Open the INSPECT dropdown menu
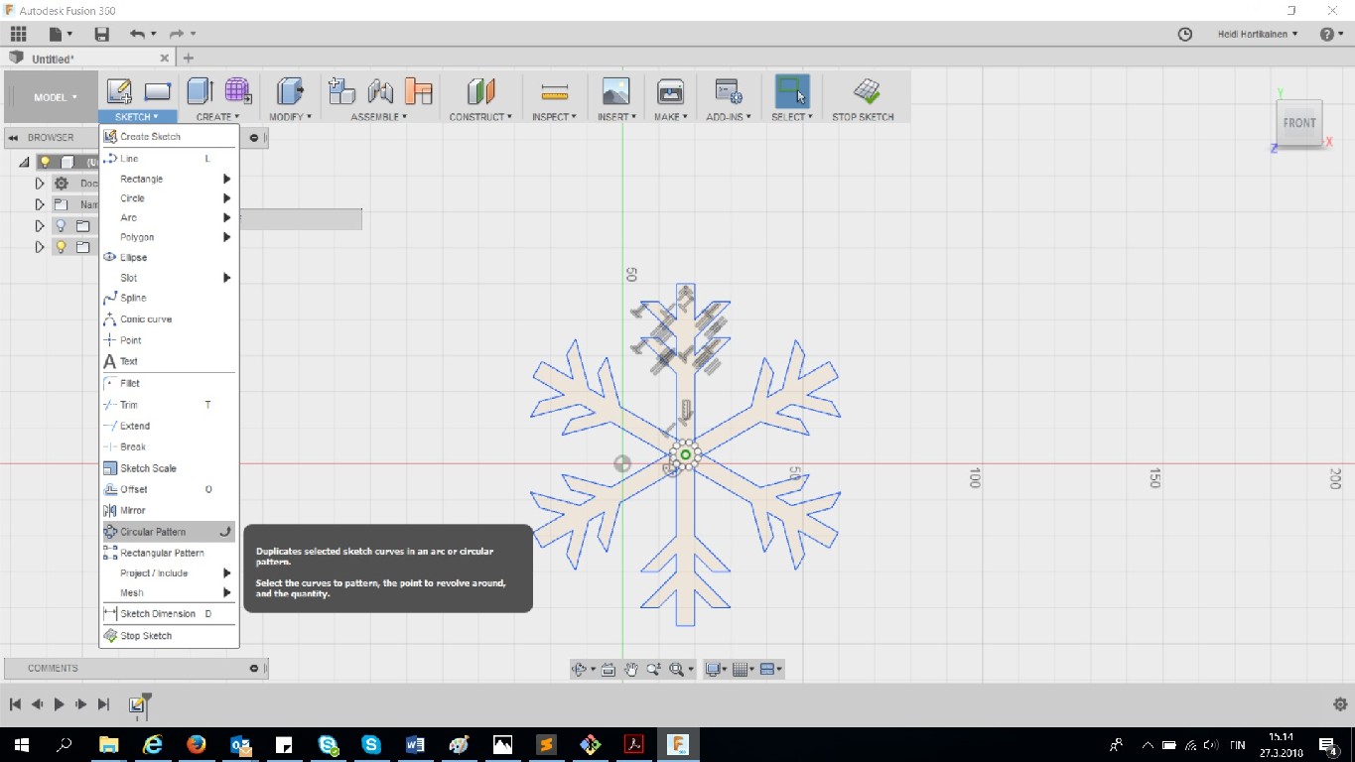1355x762 pixels. click(x=554, y=117)
